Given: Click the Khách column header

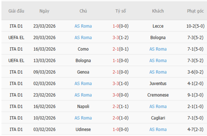Looking at the screenshot, I should 158,11.
